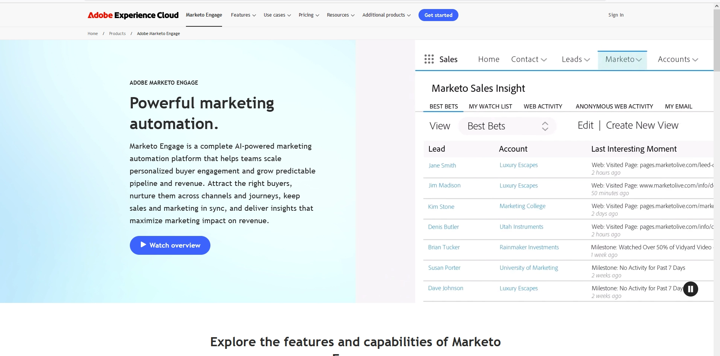
Task: Click the Marketo Sales Insight heading
Action: point(478,88)
